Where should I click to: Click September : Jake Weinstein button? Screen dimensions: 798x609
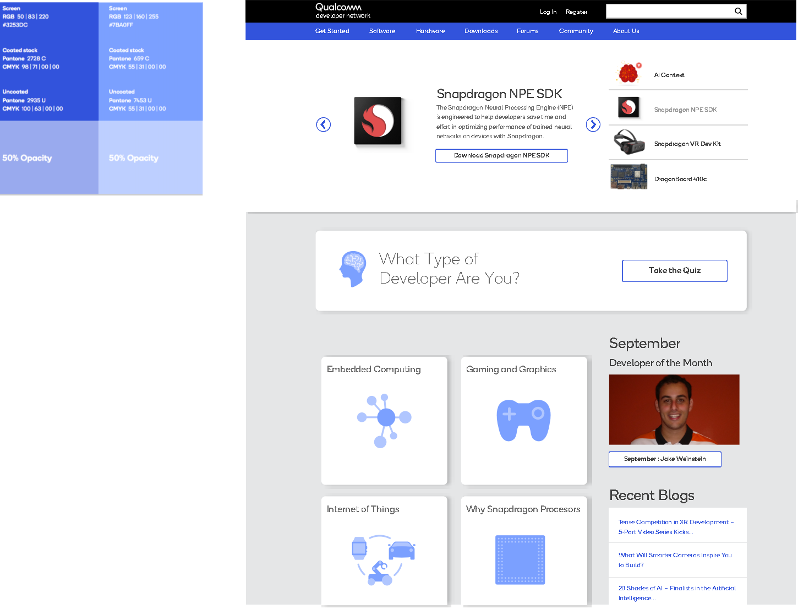(x=665, y=459)
